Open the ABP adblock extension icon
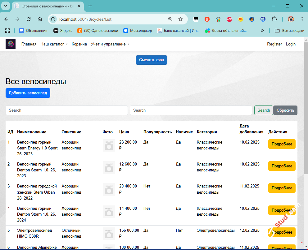The height and width of the screenshot is (250, 308). [x=229, y=19]
